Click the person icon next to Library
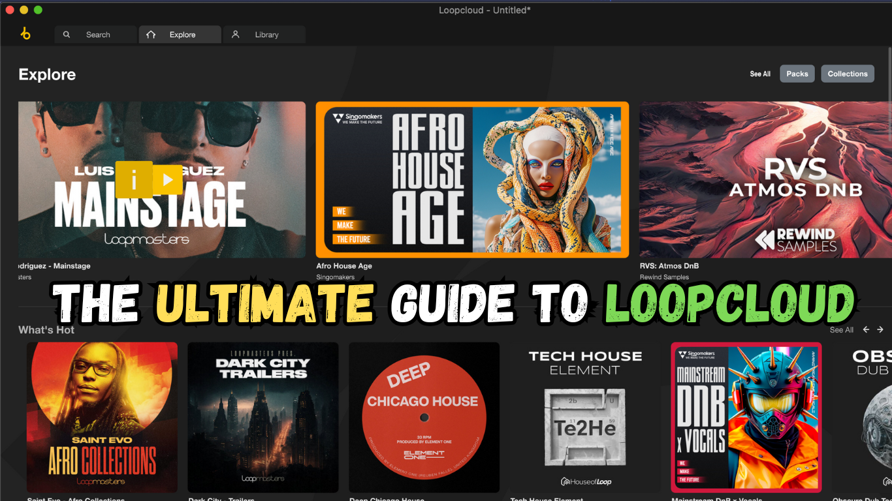This screenshot has width=892, height=501. (x=235, y=34)
